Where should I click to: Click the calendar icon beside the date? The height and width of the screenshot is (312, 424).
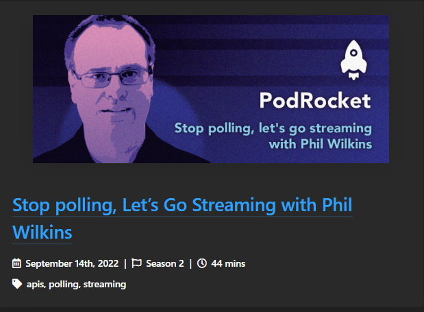click(x=16, y=263)
